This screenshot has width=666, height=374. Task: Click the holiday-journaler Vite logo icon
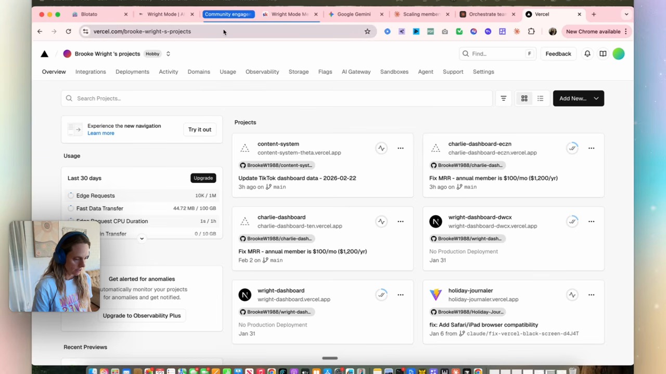coord(436,295)
